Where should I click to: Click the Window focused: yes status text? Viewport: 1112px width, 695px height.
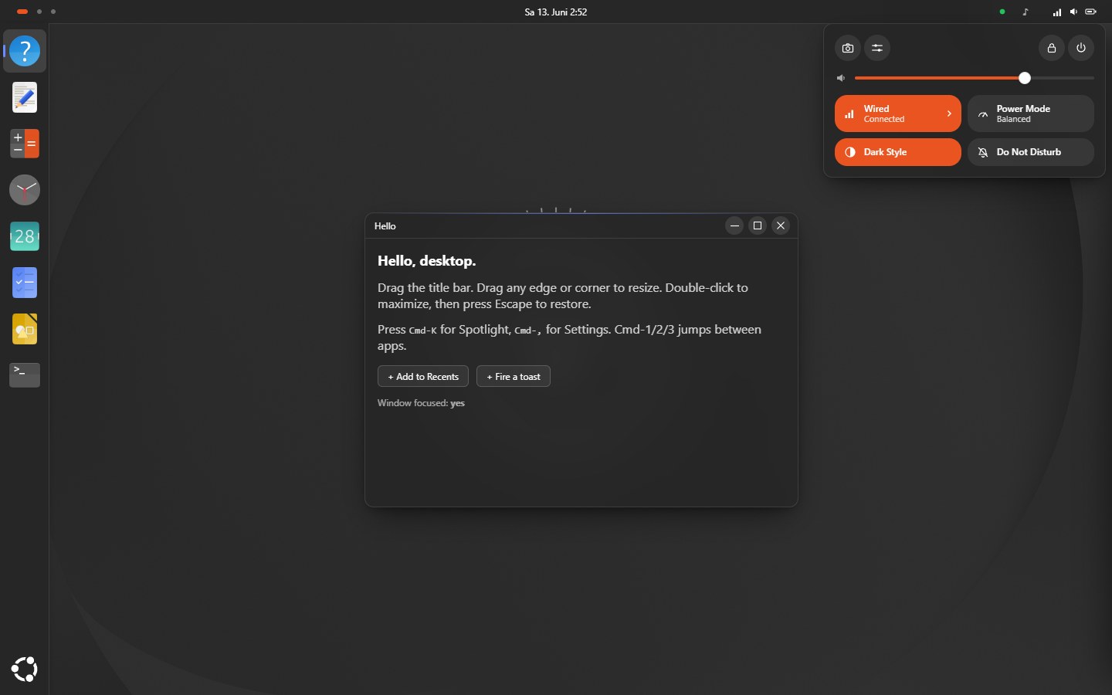[421, 403]
